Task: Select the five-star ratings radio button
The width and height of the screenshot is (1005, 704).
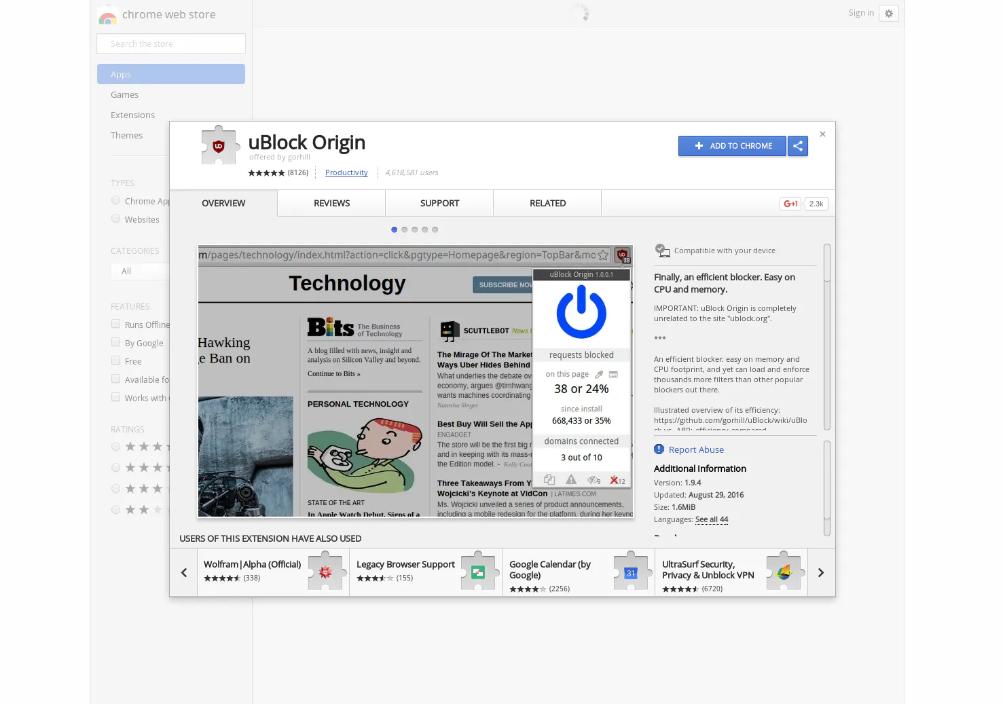Action: point(115,447)
